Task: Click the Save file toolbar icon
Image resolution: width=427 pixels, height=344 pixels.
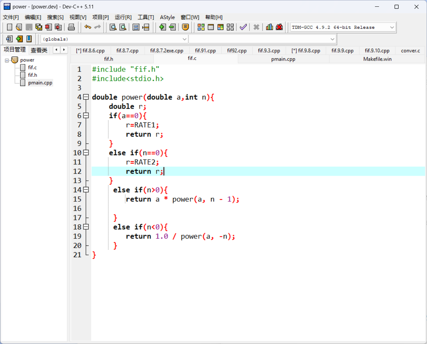Action: (x=29, y=27)
